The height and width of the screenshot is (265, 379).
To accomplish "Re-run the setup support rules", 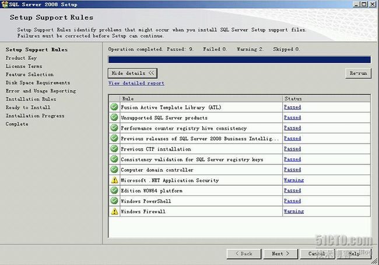I will (358, 73).
